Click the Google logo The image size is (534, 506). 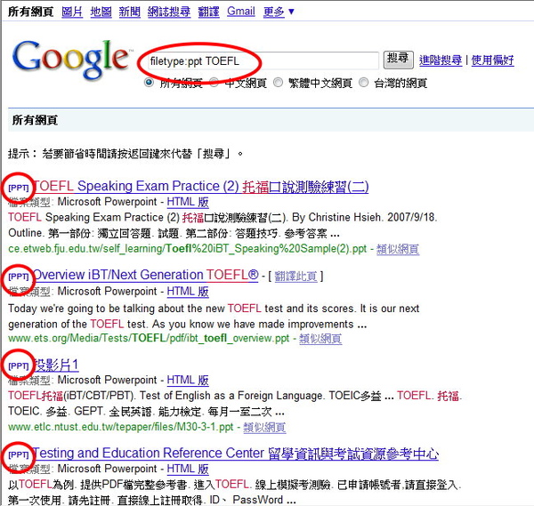(x=71, y=59)
